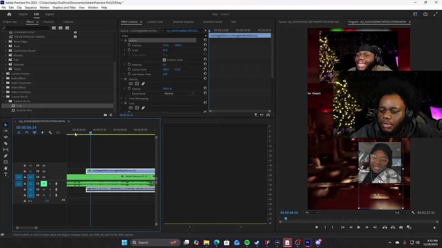Click the Mark Out button in Program monitor

(333, 227)
